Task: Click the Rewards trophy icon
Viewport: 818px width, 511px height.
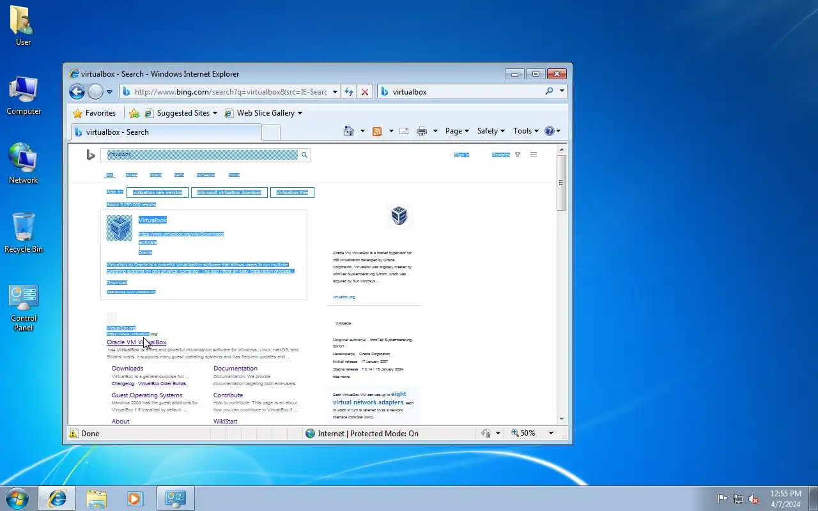Action: 518,155
